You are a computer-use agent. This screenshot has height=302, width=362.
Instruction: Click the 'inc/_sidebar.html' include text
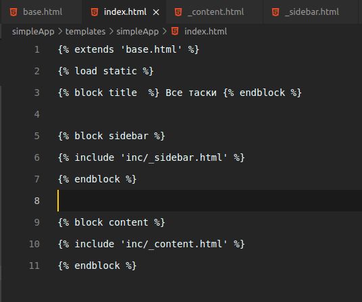coord(174,157)
